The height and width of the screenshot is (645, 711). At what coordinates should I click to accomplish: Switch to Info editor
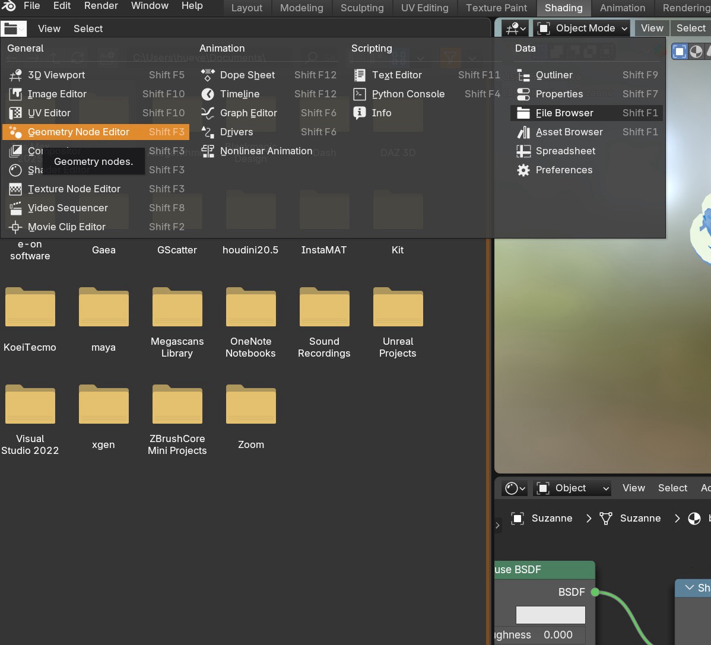pos(426,113)
